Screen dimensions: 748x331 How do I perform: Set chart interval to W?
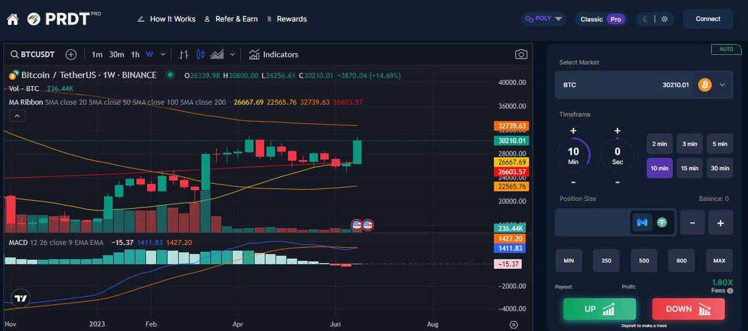click(x=150, y=54)
